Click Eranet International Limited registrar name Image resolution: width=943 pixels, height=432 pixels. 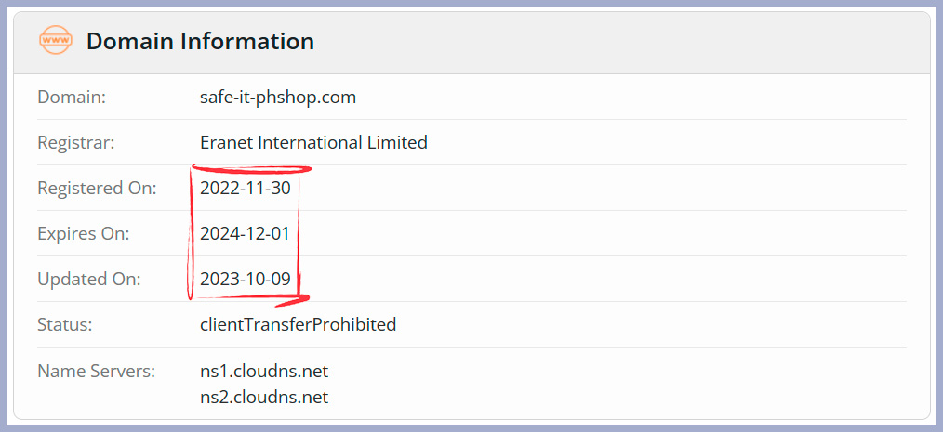pos(313,142)
